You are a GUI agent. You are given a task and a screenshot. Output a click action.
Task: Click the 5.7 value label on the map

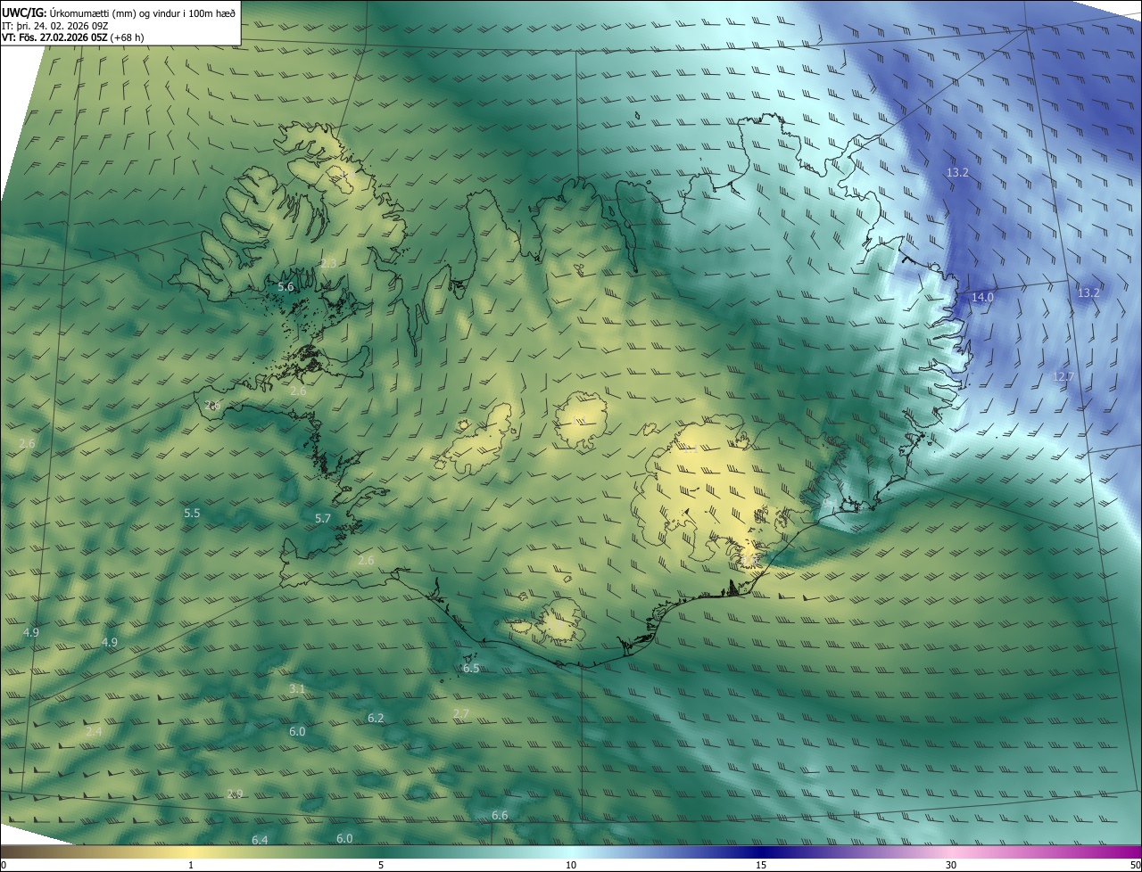[x=323, y=518]
